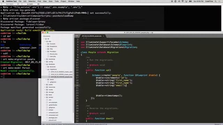Image resolution: width=223 pixels, height=125 pixels.
Task: Open the Find menu
Action: pos(39,1)
